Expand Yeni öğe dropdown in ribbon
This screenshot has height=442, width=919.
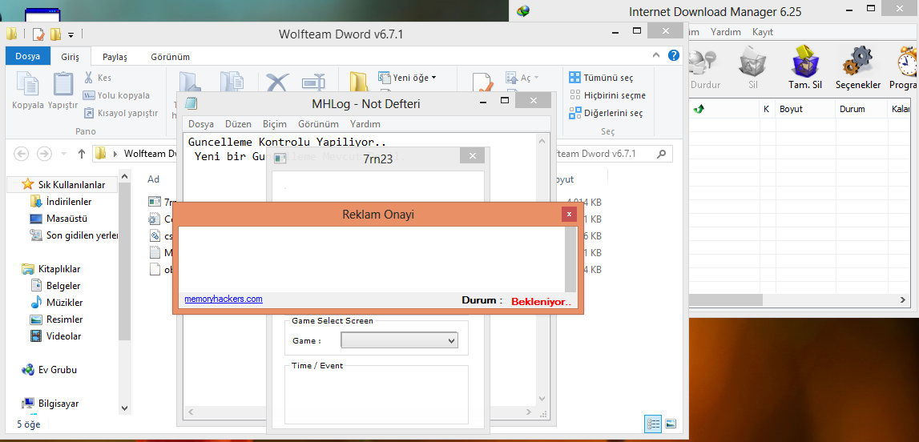tap(433, 78)
